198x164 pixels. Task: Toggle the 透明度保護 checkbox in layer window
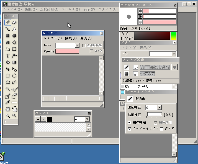coord(84,46)
